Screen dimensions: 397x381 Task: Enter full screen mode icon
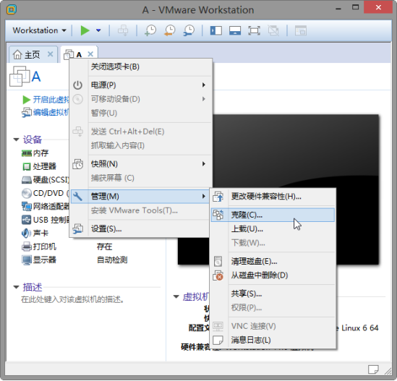[x=254, y=30]
